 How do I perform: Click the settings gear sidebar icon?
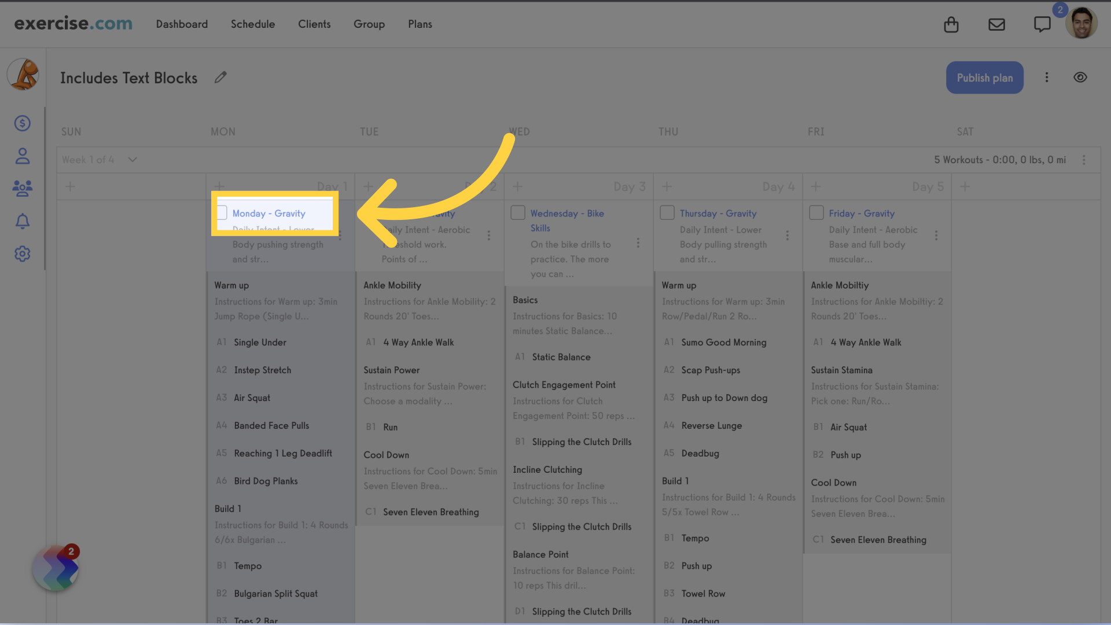22,253
